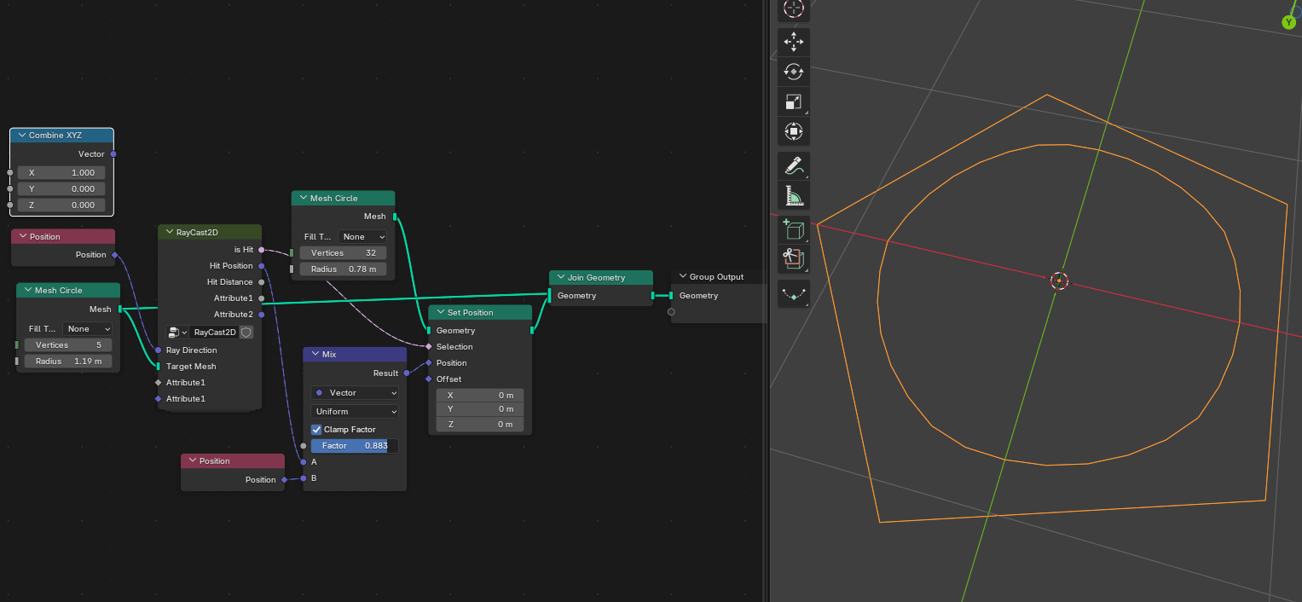
Task: Activate the Measure tool
Action: (794, 196)
